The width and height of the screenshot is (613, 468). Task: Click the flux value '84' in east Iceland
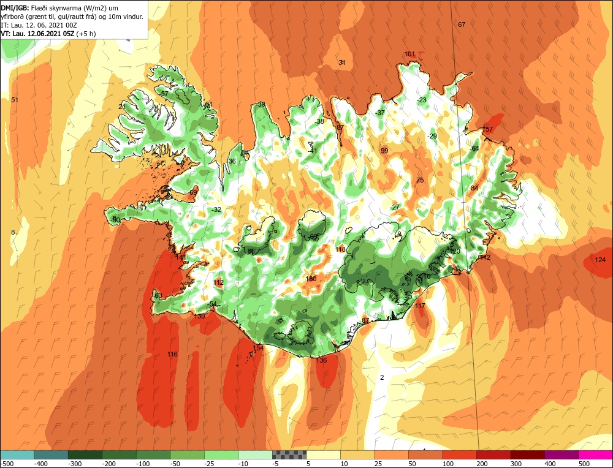coord(474,188)
